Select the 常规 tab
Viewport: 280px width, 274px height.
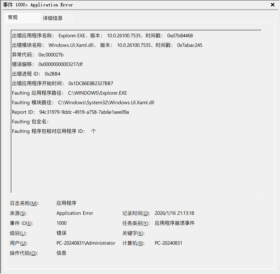tap(13, 17)
